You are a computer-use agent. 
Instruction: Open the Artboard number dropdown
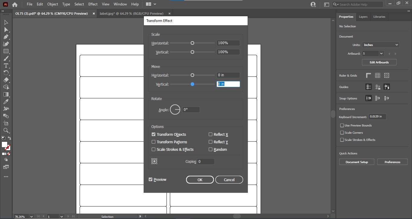[382, 53]
